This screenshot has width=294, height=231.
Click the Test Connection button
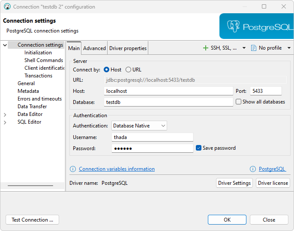32,220
